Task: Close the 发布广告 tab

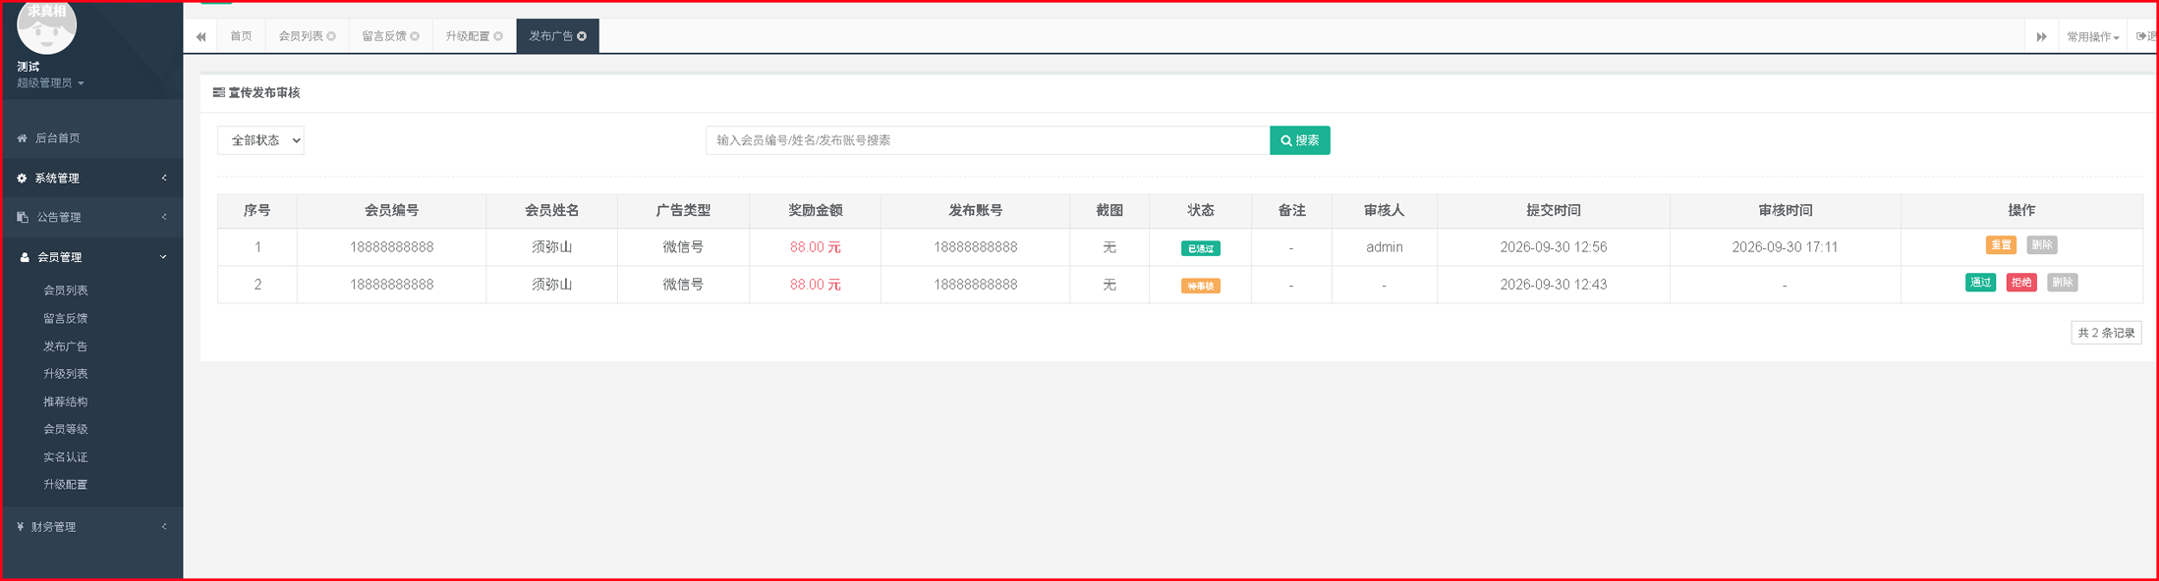Action: click(x=582, y=36)
